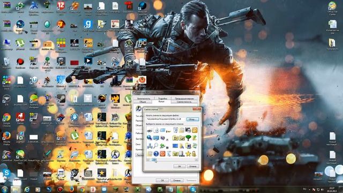343x193 pixels.
Task: Open Yandex from the taskbar
Action: tap(93, 189)
